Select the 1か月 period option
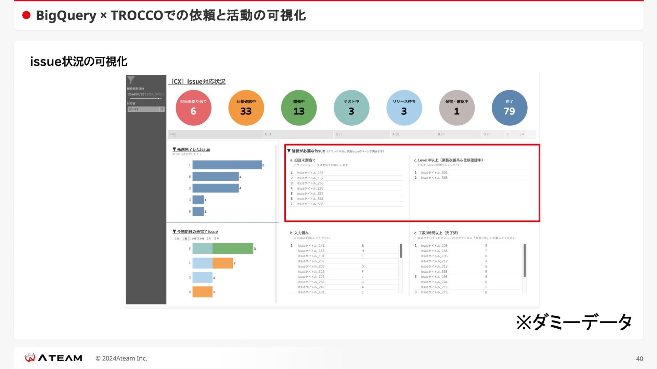The width and height of the screenshot is (657, 369). pyautogui.click(x=192, y=238)
